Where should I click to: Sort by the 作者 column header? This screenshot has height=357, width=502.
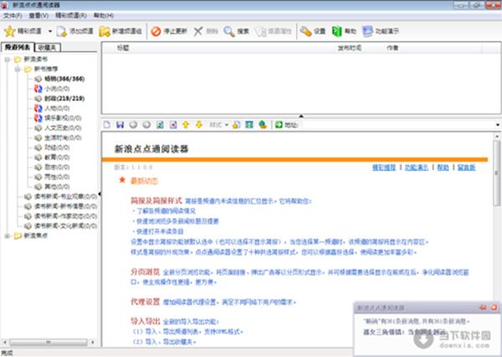tap(392, 48)
